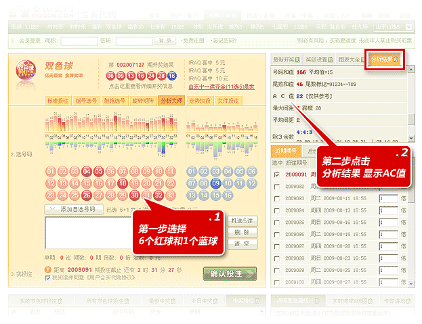The image size is (422, 324).
Task: Select blue ball number 12
Action: pos(251,183)
